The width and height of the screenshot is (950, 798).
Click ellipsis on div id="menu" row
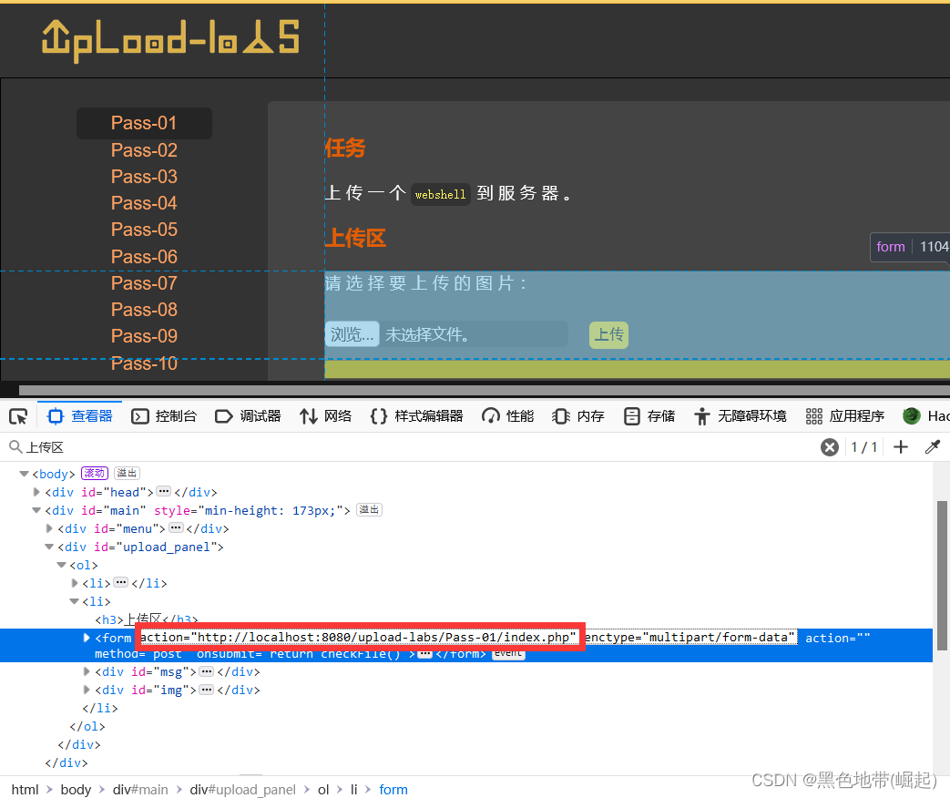point(176,527)
